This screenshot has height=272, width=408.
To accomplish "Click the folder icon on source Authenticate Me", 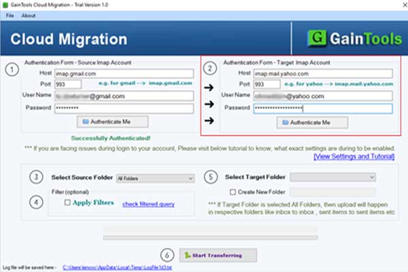I will (86, 122).
